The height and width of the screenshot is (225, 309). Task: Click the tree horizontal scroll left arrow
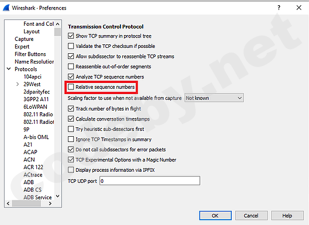pyautogui.click(x=8, y=203)
